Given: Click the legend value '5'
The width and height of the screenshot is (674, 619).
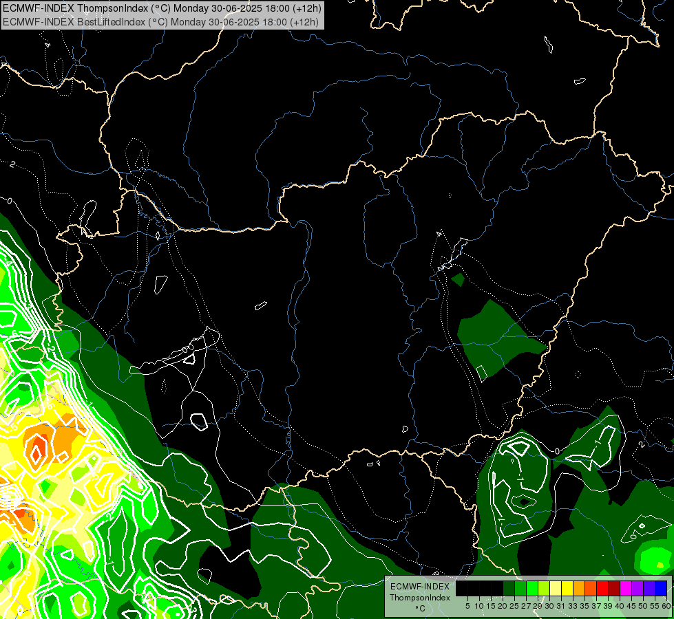Looking at the screenshot, I should point(467,606).
